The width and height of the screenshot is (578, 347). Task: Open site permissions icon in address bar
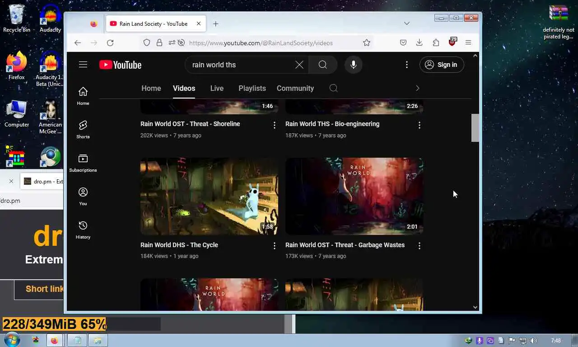click(172, 42)
